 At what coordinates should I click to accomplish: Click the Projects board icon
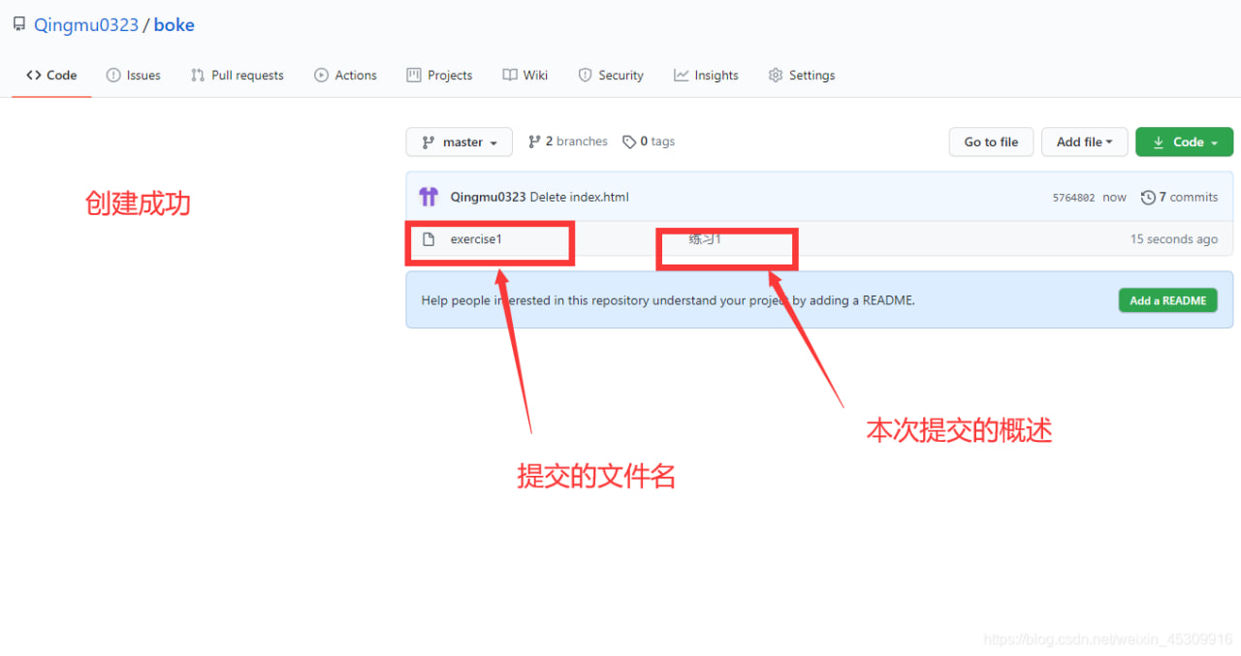click(414, 75)
